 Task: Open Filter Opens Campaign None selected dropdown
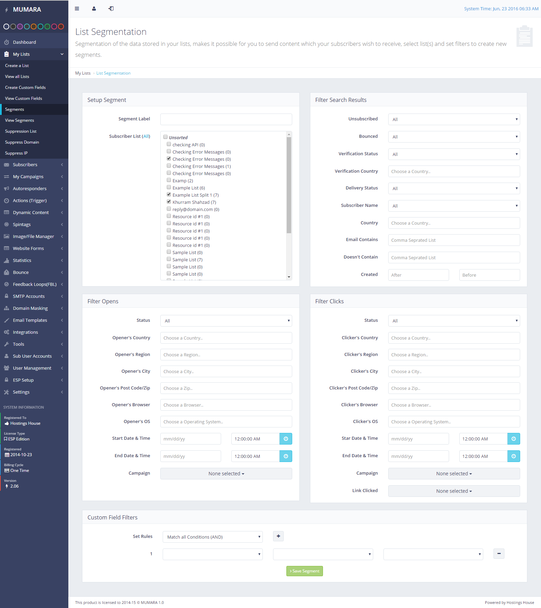pos(226,474)
